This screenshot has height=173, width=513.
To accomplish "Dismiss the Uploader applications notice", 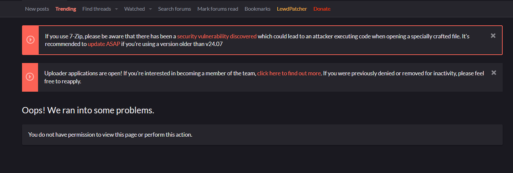I will click(x=494, y=73).
